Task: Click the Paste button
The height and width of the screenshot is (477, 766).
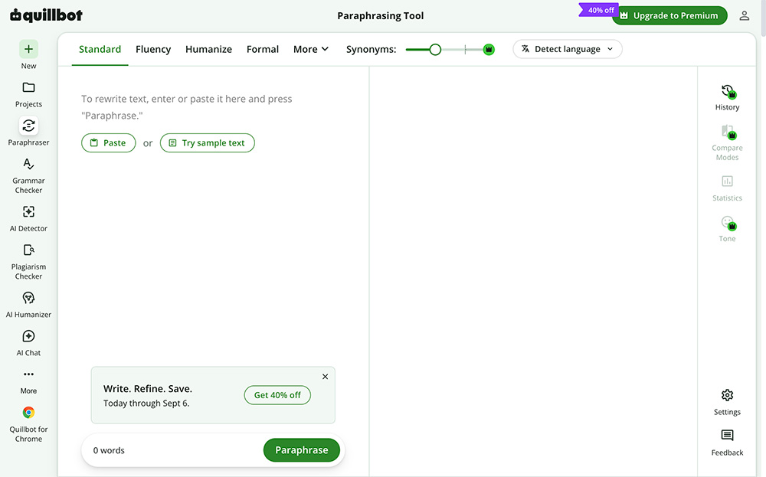Action: click(109, 142)
